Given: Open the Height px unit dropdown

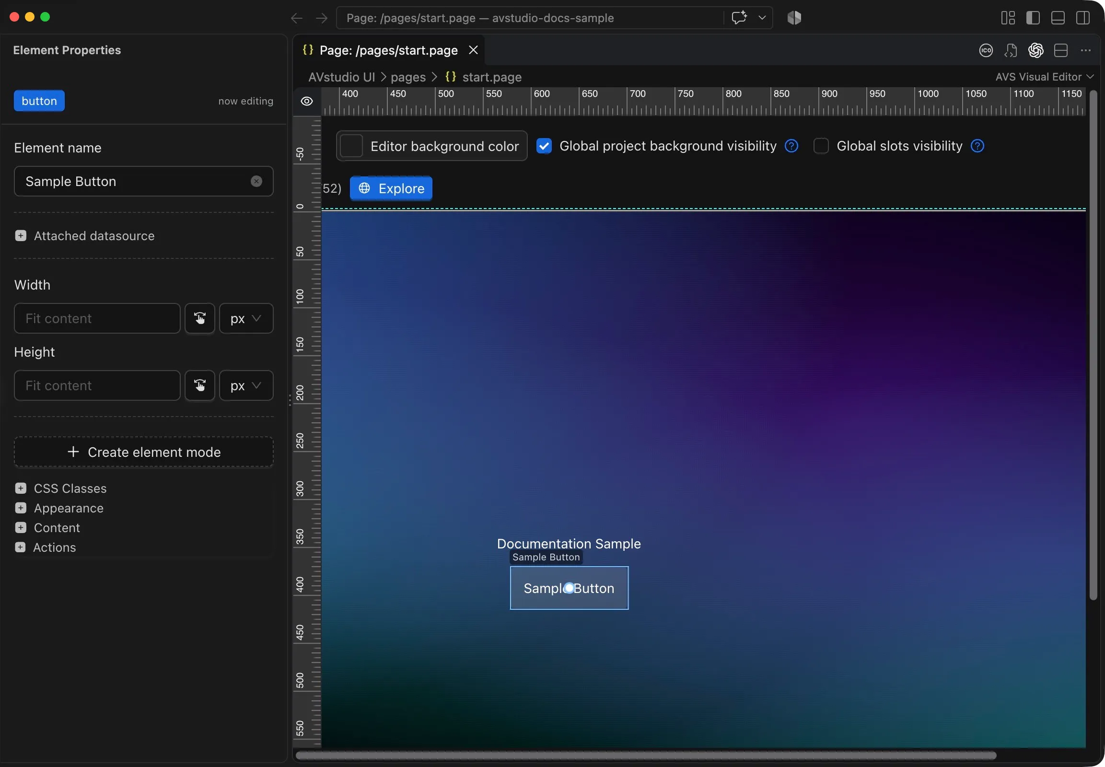Looking at the screenshot, I should point(246,385).
